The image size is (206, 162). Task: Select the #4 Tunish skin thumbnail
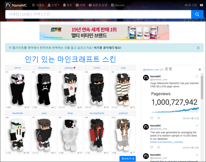pos(97,89)
